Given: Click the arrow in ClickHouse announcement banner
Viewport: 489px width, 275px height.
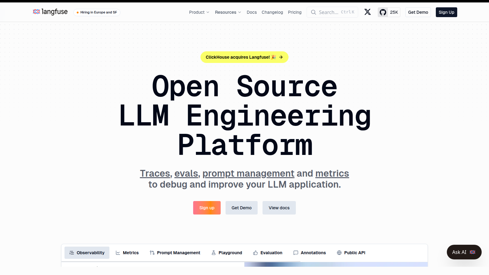Looking at the screenshot, I should coord(281,57).
